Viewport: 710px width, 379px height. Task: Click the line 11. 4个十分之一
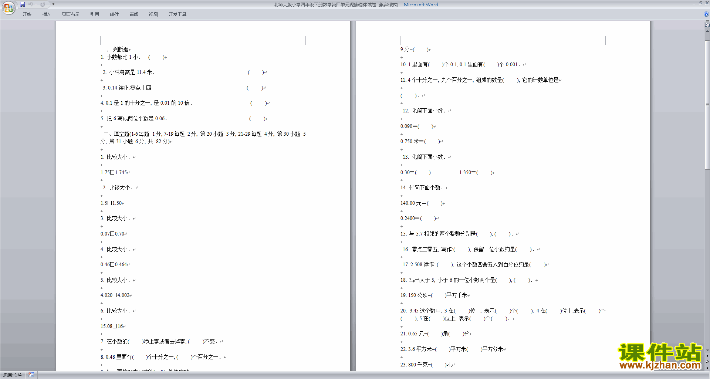[x=480, y=80]
